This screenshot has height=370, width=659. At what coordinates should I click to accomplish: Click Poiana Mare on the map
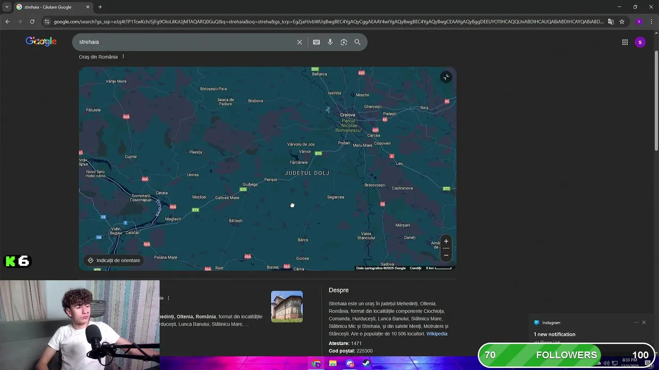click(x=166, y=257)
